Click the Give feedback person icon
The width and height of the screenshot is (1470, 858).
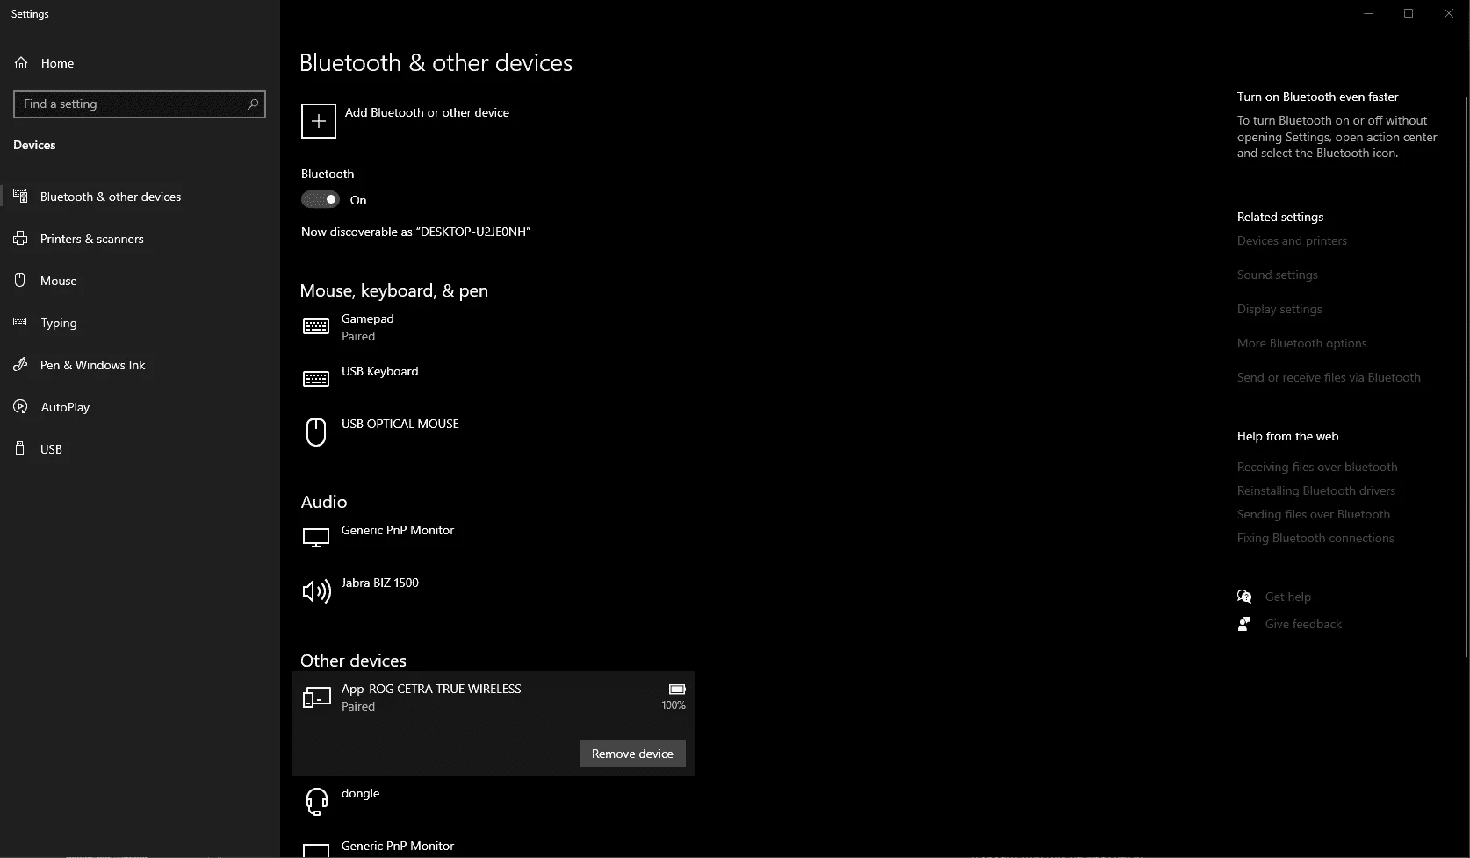[x=1244, y=624]
